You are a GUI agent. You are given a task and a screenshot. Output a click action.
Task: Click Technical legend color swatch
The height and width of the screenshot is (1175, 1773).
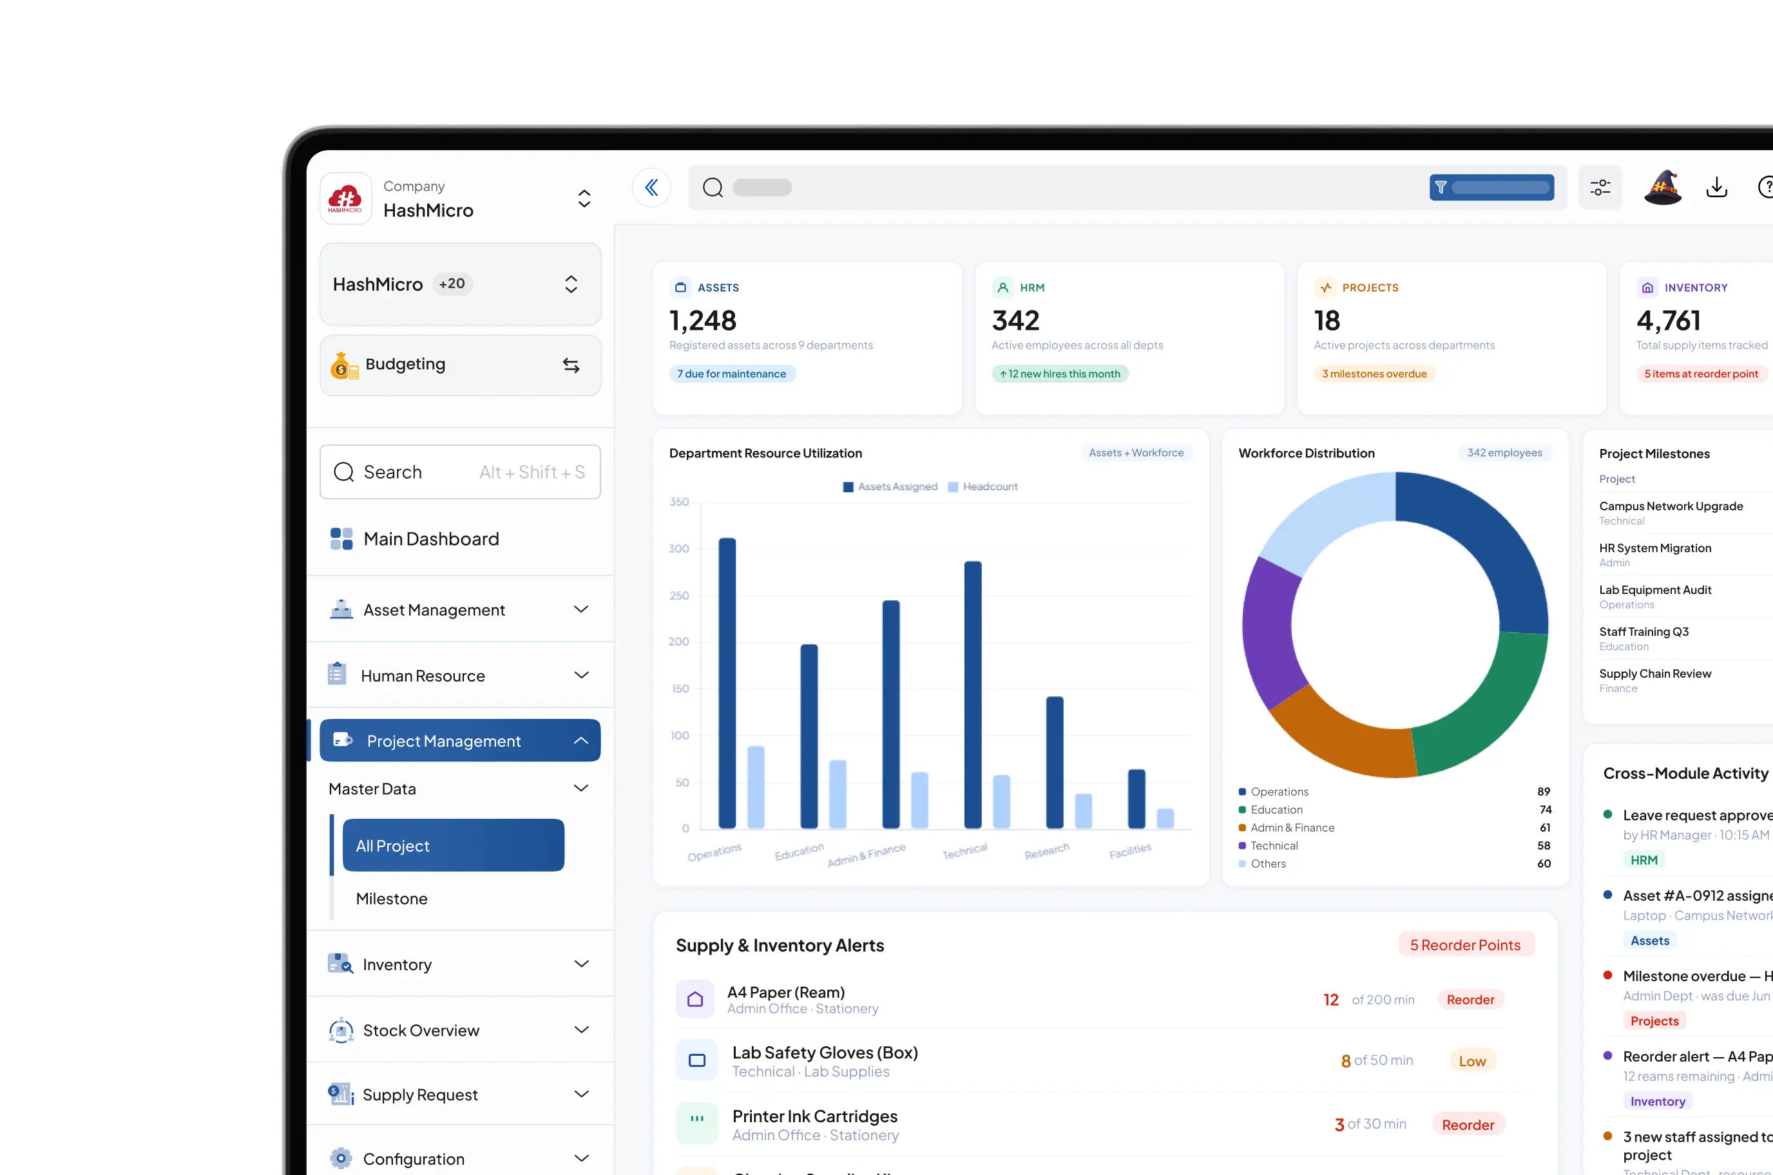point(1242,845)
